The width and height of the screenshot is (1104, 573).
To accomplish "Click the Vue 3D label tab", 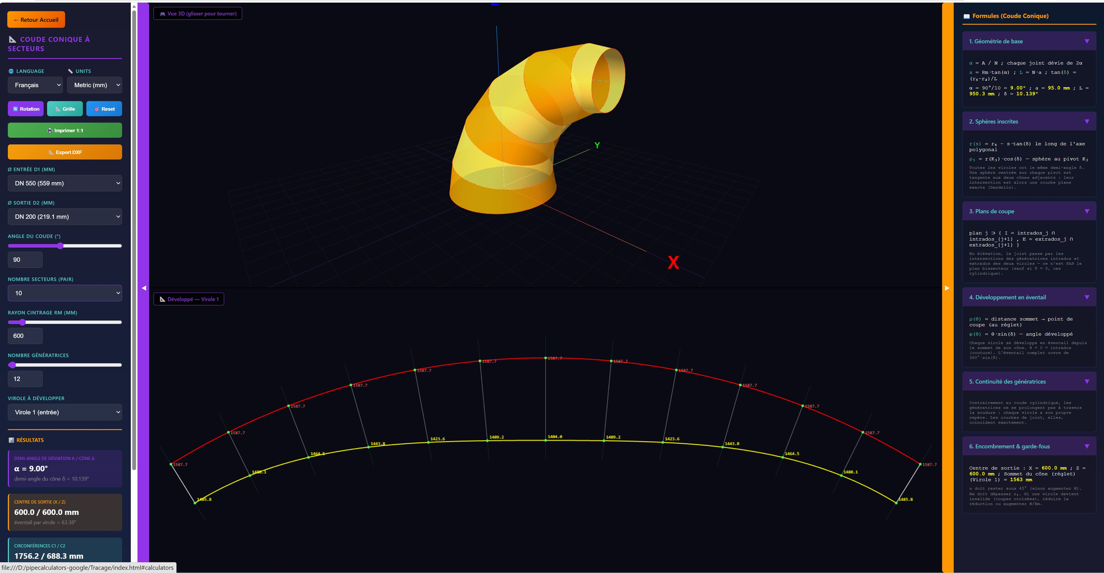I will pos(198,14).
